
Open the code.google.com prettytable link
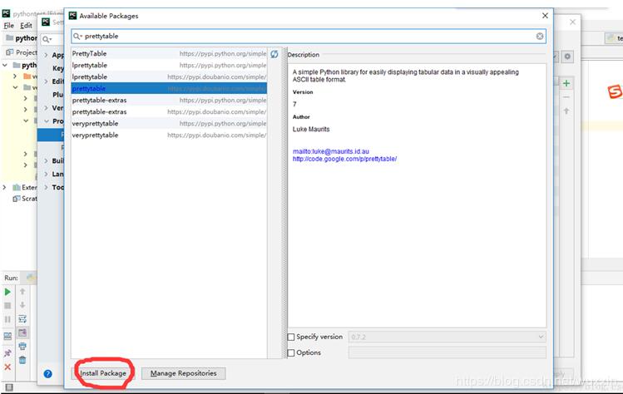click(344, 159)
